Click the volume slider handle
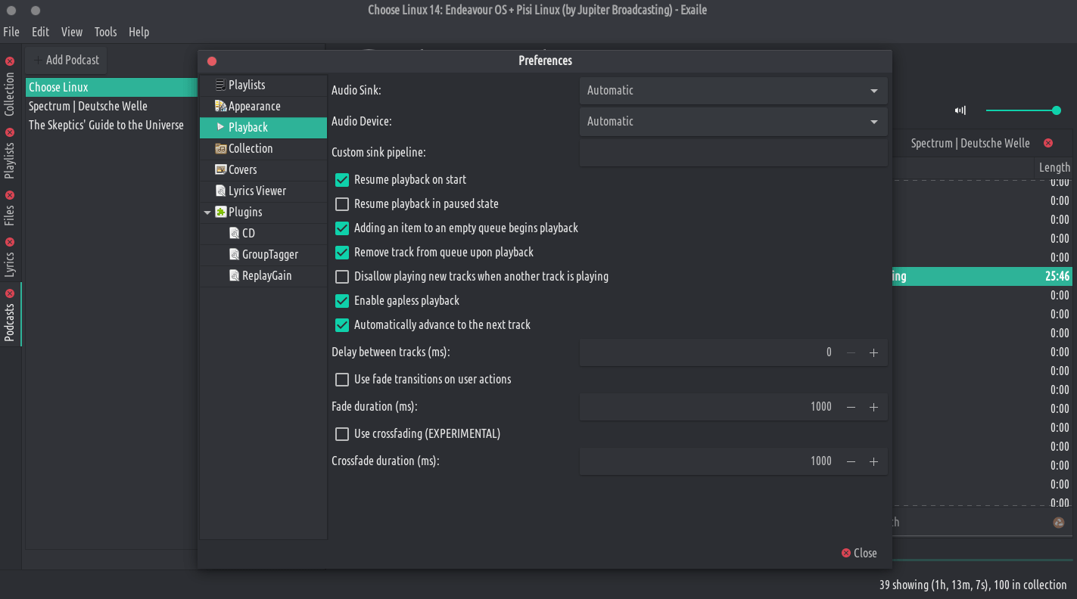 tap(1056, 110)
